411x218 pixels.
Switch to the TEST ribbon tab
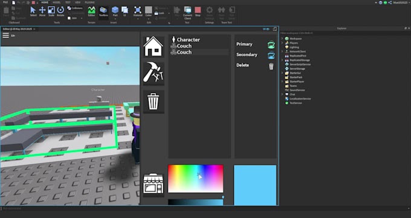68,2
